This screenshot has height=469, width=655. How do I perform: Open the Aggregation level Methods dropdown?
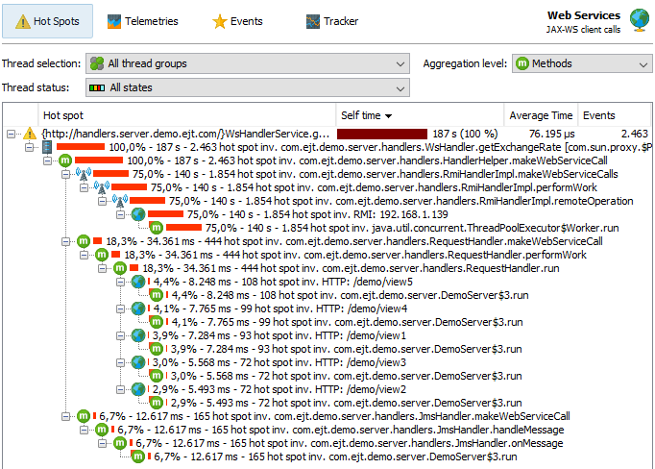pyautogui.click(x=582, y=63)
